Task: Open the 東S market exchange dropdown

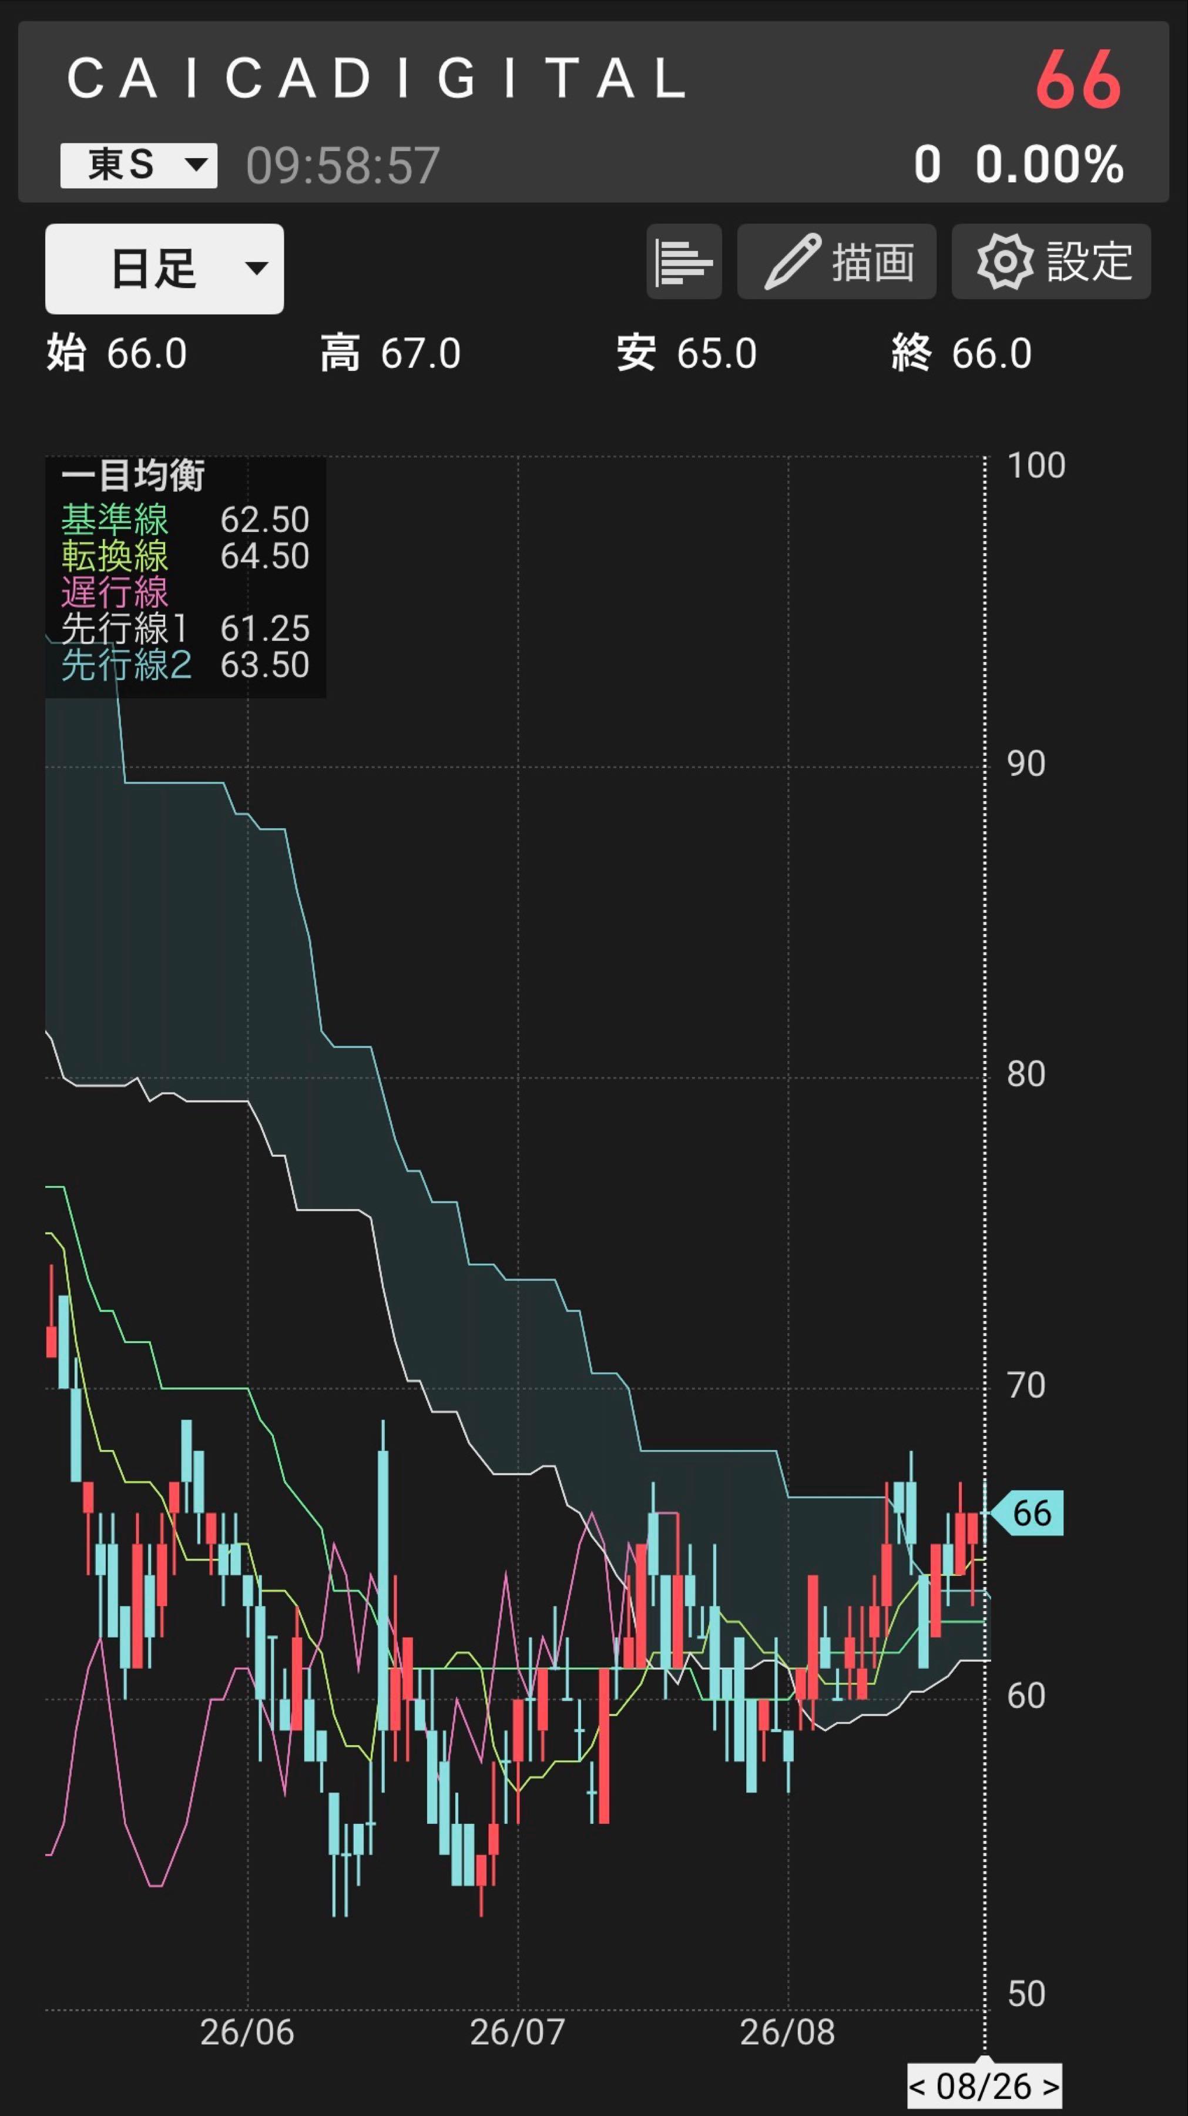Action: 139,165
